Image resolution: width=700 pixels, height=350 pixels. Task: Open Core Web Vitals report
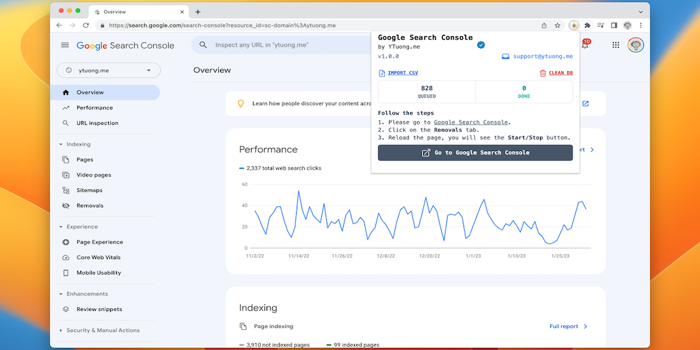(98, 258)
